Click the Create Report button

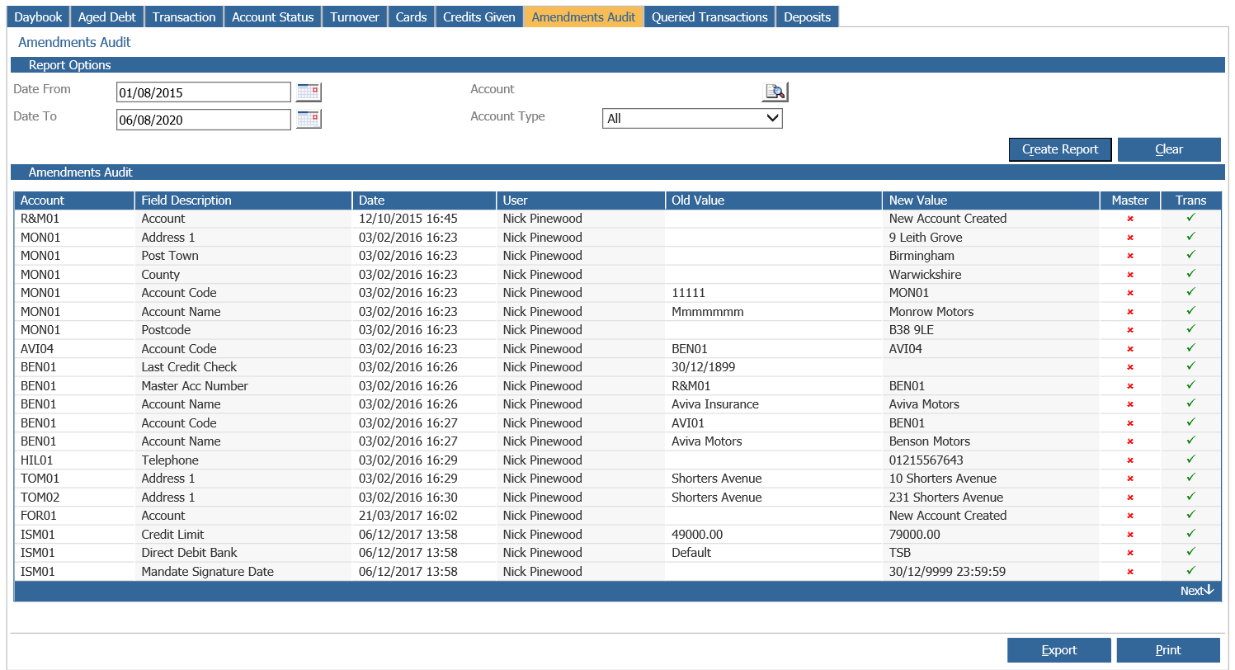click(1060, 149)
